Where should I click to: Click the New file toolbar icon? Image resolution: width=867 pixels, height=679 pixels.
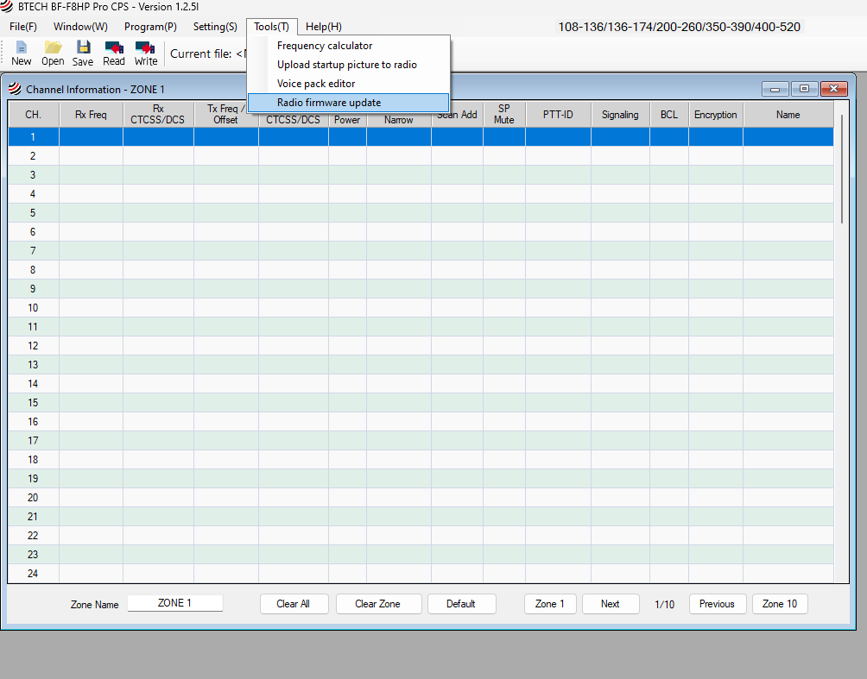[21, 53]
